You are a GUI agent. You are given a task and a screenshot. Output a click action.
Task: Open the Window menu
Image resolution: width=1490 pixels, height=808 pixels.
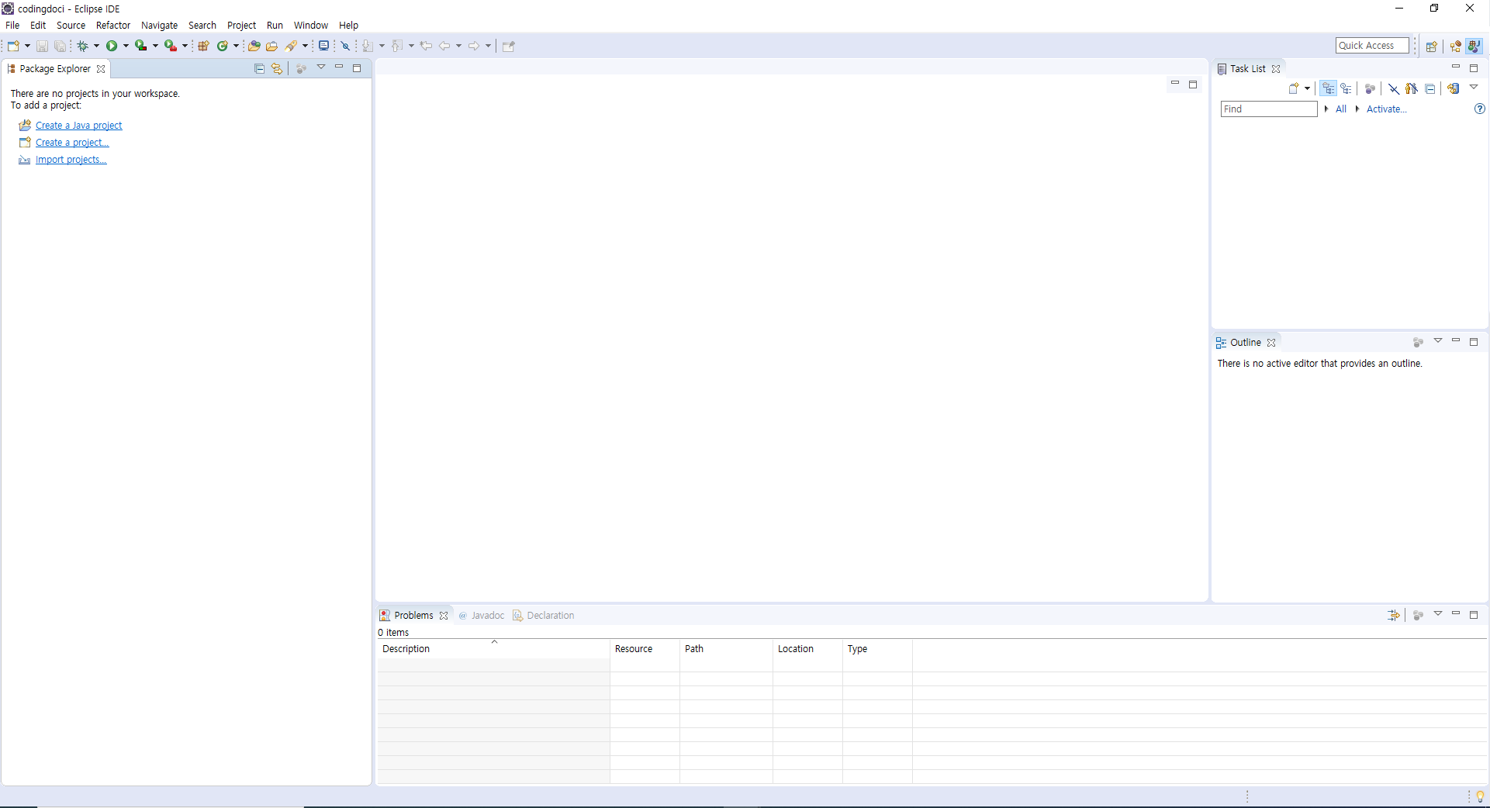pyautogui.click(x=310, y=25)
